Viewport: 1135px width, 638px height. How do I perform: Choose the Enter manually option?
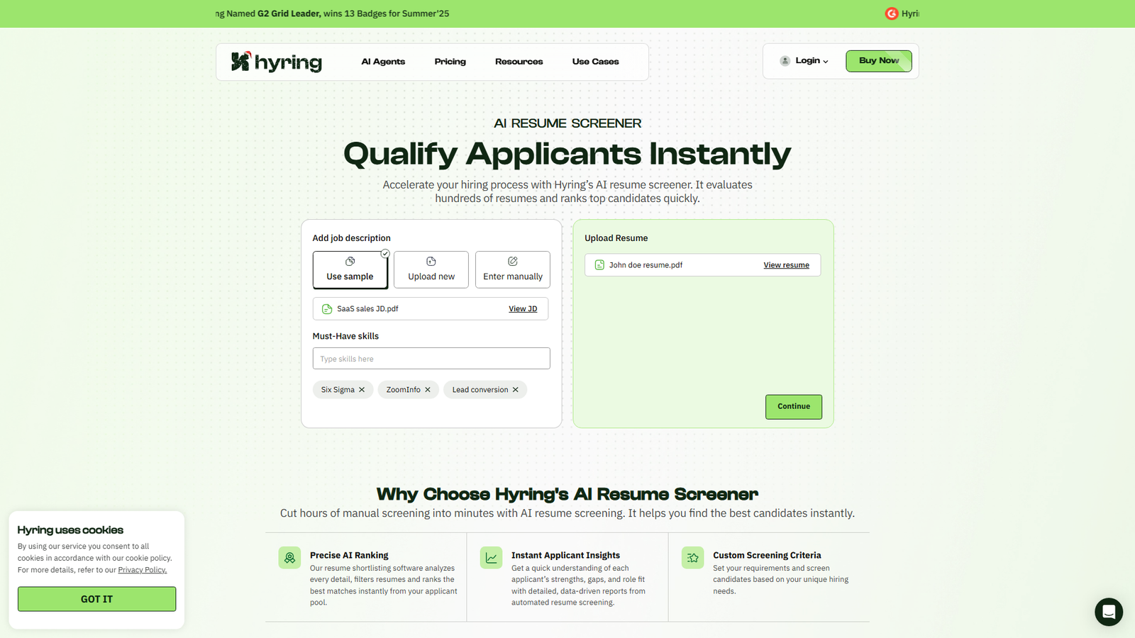(512, 269)
